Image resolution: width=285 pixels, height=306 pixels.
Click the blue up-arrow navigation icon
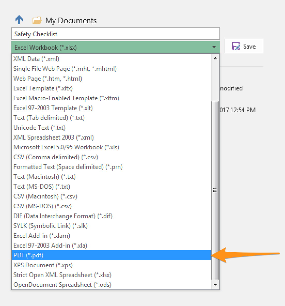click(19, 20)
